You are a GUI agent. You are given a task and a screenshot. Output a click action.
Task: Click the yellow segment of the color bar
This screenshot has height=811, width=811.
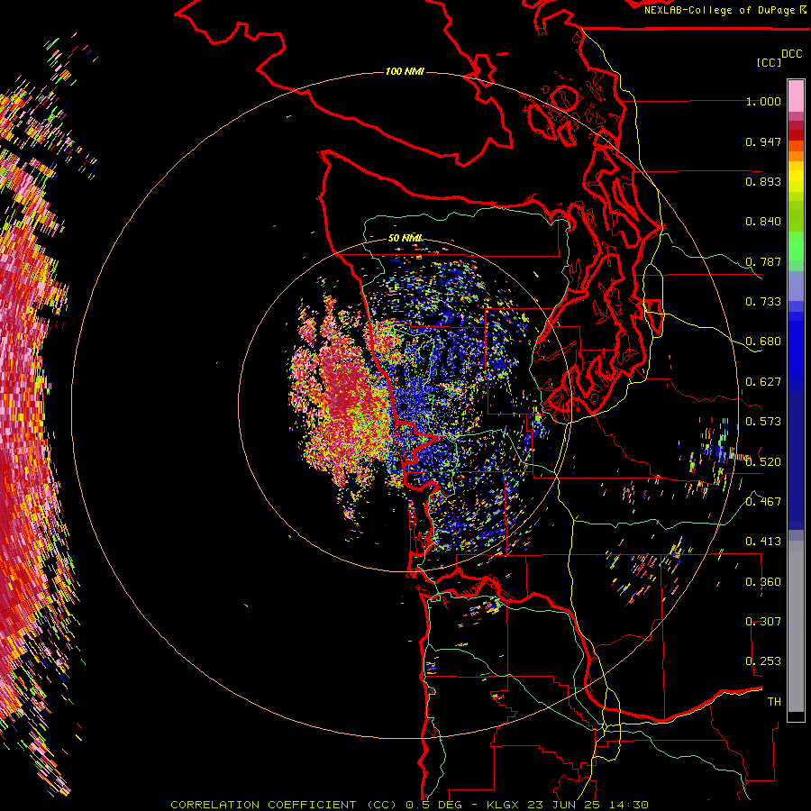coord(796,178)
